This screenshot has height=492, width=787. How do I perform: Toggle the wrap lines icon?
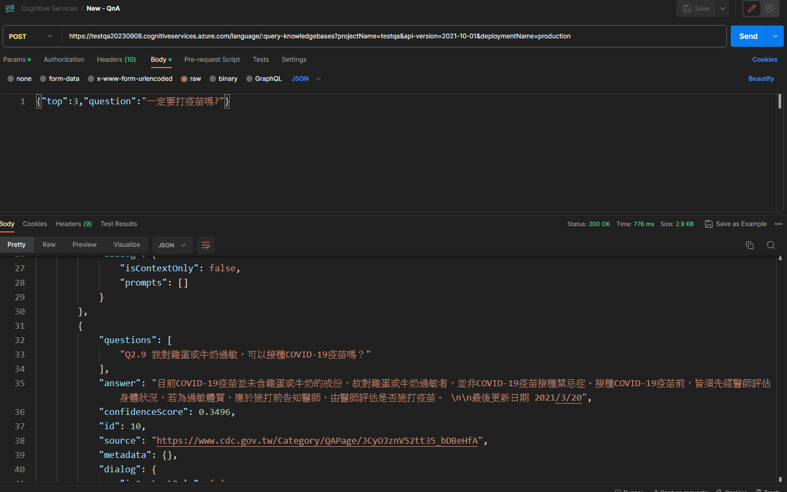pyautogui.click(x=206, y=245)
